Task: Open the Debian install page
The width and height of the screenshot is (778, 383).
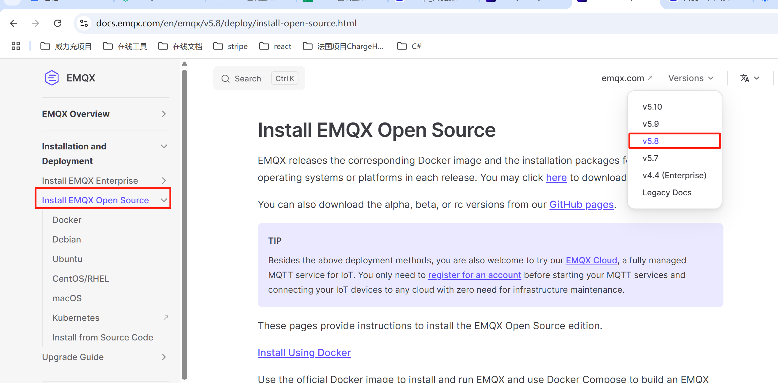Action: click(66, 239)
